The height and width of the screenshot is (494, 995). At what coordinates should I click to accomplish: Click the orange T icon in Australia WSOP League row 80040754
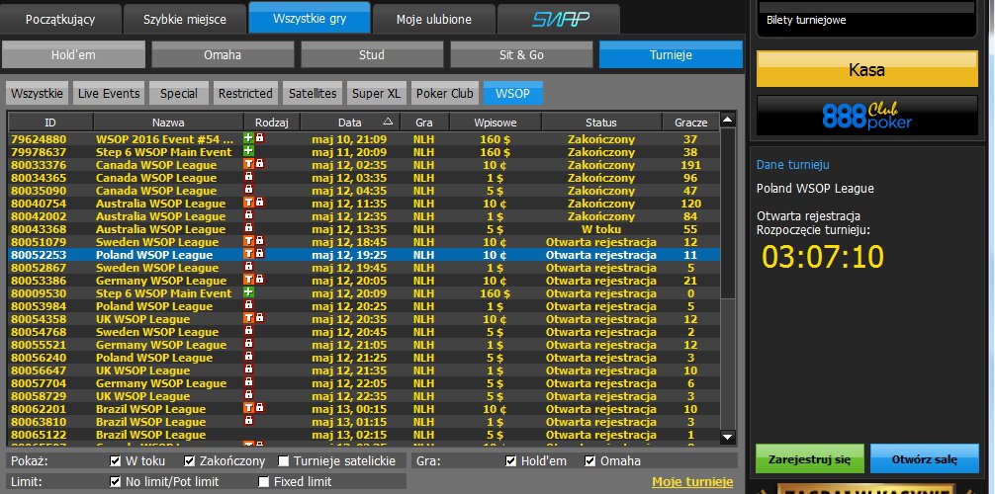pos(249,204)
